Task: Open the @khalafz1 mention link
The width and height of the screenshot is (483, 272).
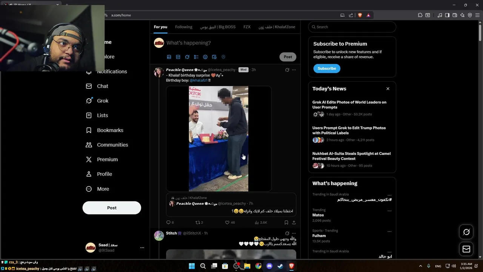Action: click(198, 80)
